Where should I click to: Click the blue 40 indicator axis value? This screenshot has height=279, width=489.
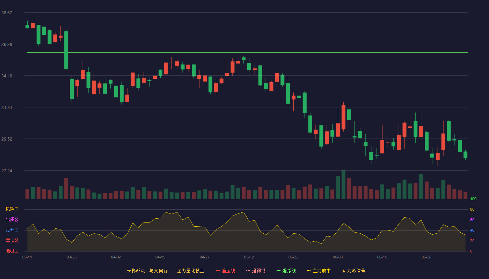pyautogui.click(x=472, y=230)
